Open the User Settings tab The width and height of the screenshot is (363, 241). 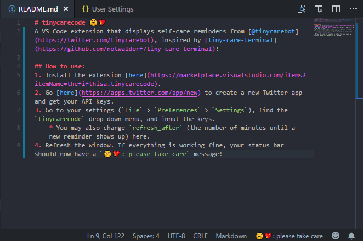[111, 9]
